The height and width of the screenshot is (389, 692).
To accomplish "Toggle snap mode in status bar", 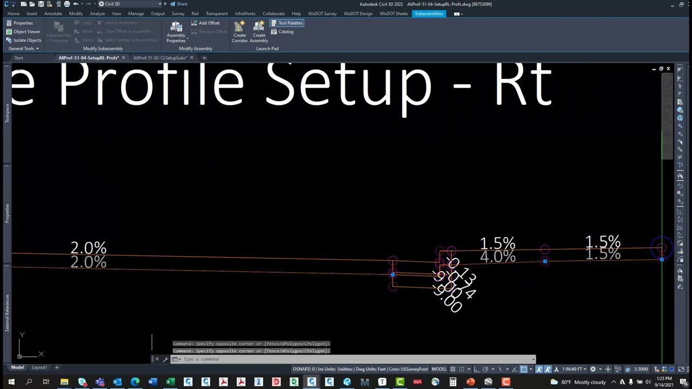I will (x=462, y=369).
